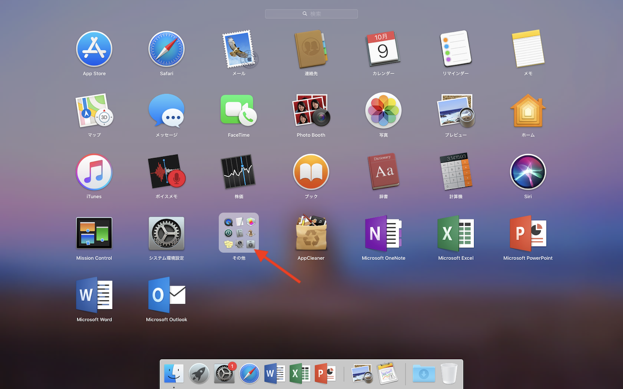Launch the ブック app
Viewport: 623px width, 389px height.
(x=311, y=172)
